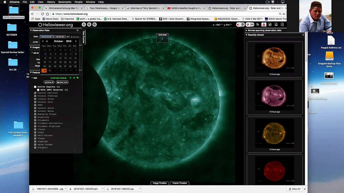Image resolution: width=344 pixels, height=193 pixels.
Task: Enable the CMEs checkbox
Action: coord(35,105)
